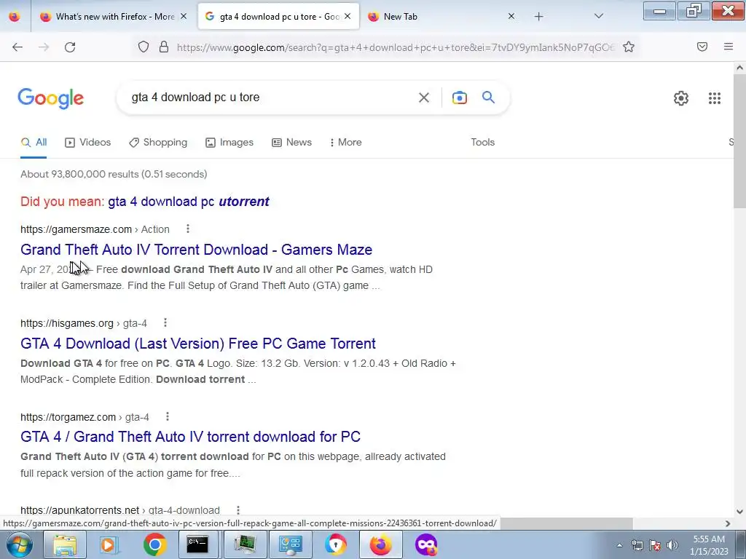Open Grand Theft Auto IV Torrent Download link
Screen dimensions: 746x559
pos(196,250)
